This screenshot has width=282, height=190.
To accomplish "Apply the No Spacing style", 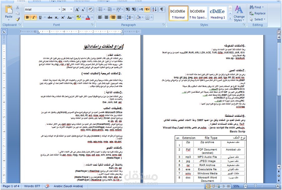I will click(x=198, y=13).
